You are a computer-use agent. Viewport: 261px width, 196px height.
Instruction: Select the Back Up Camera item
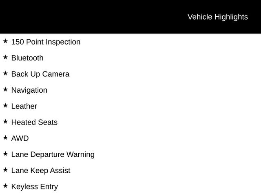40,74
